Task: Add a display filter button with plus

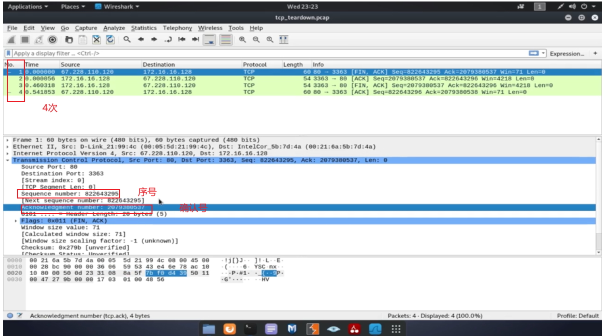Action: click(x=595, y=53)
